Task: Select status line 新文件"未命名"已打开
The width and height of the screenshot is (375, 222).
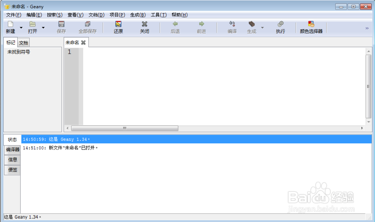Action: coord(196,148)
